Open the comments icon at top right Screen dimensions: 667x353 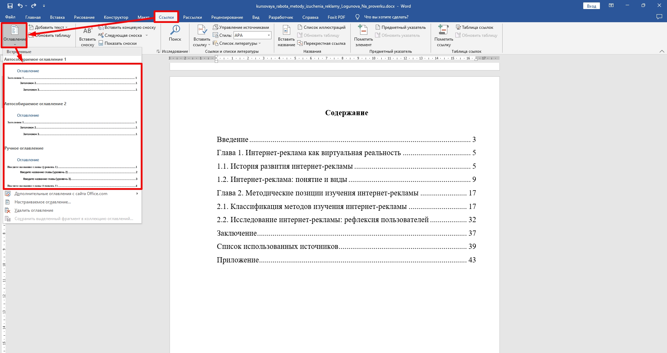659,17
